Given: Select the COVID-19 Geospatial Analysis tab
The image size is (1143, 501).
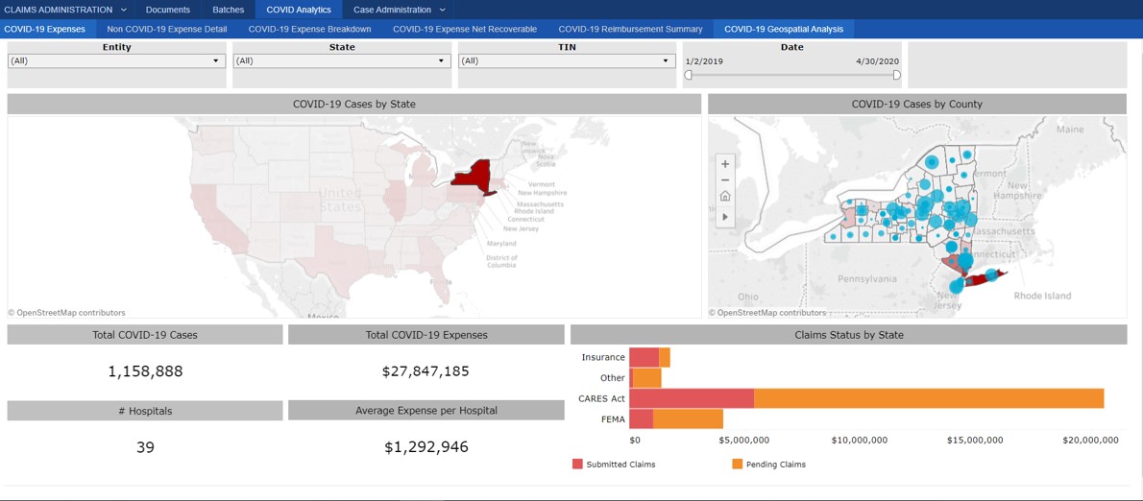Looking at the screenshot, I should 784,29.
